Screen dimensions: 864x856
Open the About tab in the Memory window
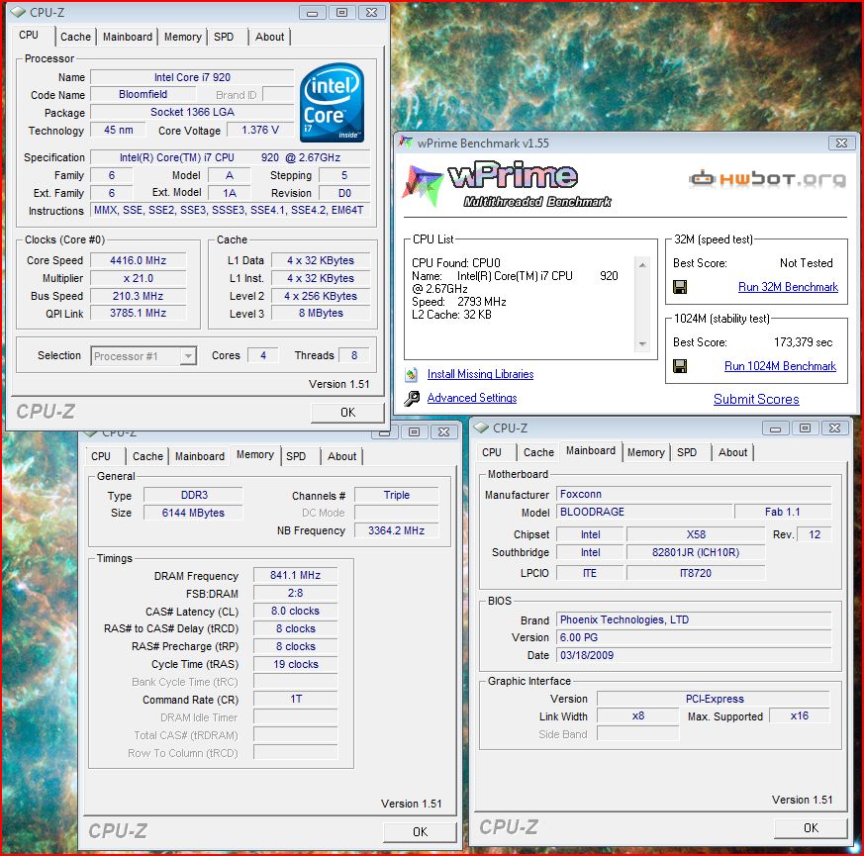[x=341, y=456]
